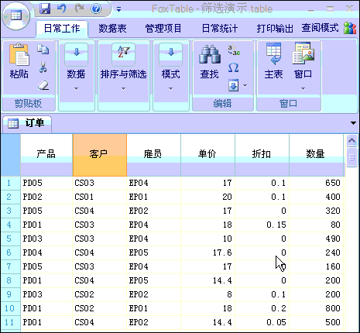
Task: Click the Save floppy disk icon
Action: tap(45, 9)
